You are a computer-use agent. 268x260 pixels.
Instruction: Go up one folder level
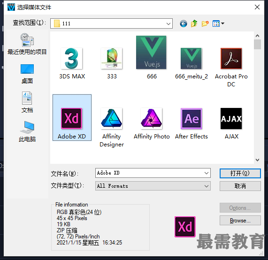[x=194, y=23]
